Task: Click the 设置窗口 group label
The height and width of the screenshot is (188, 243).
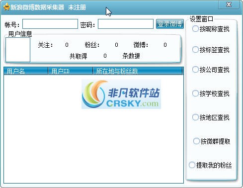Action: pos(201,19)
